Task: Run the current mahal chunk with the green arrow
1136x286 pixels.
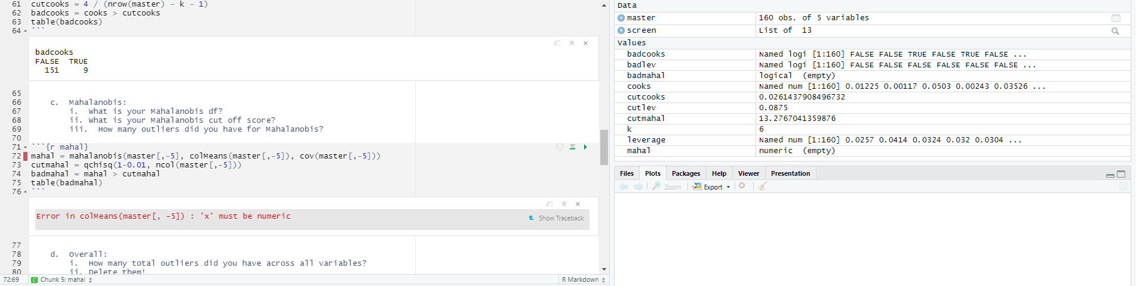Action: (585, 147)
